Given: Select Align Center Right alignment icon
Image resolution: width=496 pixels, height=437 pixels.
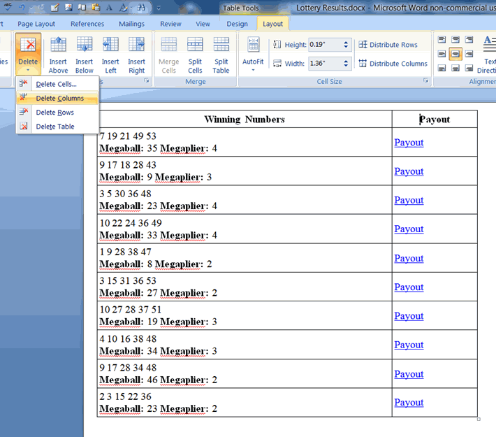Looking at the screenshot, I should (469, 54).
